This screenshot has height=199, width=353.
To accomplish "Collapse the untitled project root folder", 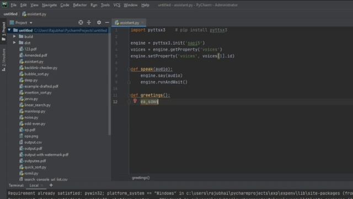I will (x=9, y=30).
